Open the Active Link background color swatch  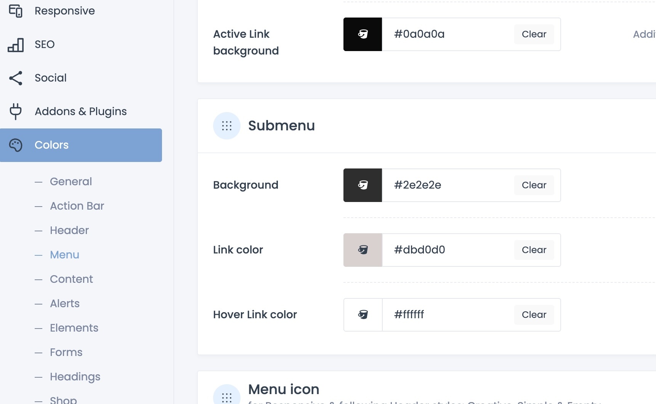[x=362, y=34]
